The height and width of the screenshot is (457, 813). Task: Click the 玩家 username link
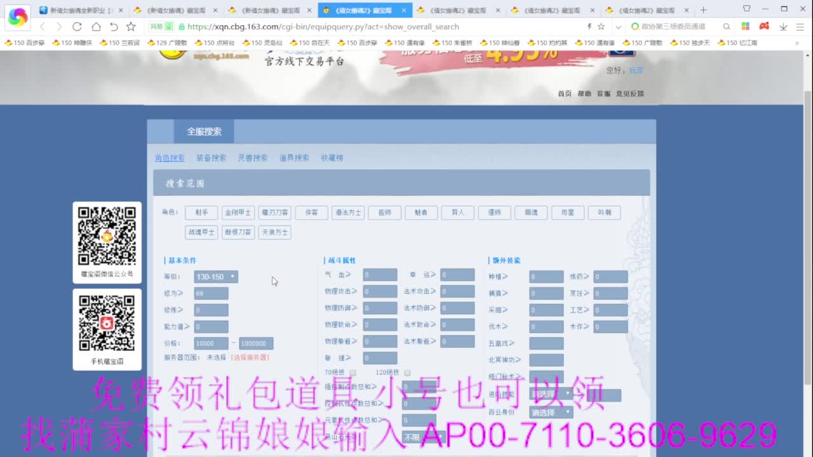point(636,70)
